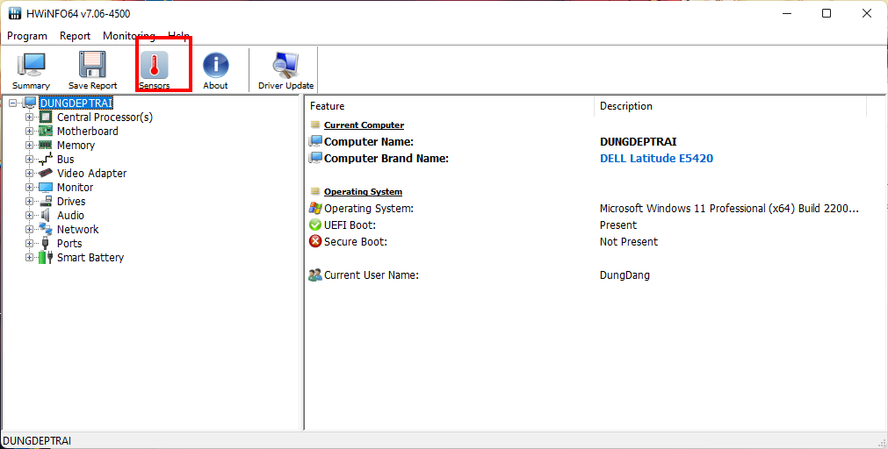Click the Operating System Windows flag icon
888x449 pixels.
pos(315,208)
